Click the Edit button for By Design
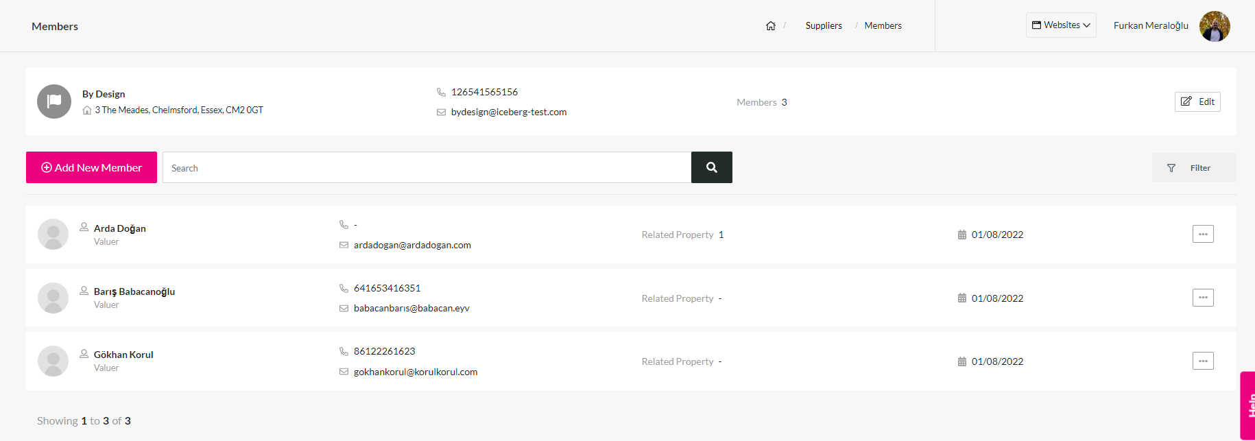This screenshot has width=1255, height=441. coord(1197,102)
